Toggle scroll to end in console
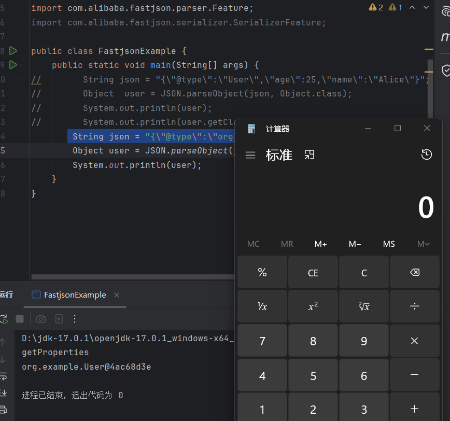The width and height of the screenshot is (450, 421). coord(3,392)
